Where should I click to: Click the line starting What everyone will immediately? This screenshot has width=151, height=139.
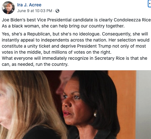pyautogui.click(x=74, y=58)
